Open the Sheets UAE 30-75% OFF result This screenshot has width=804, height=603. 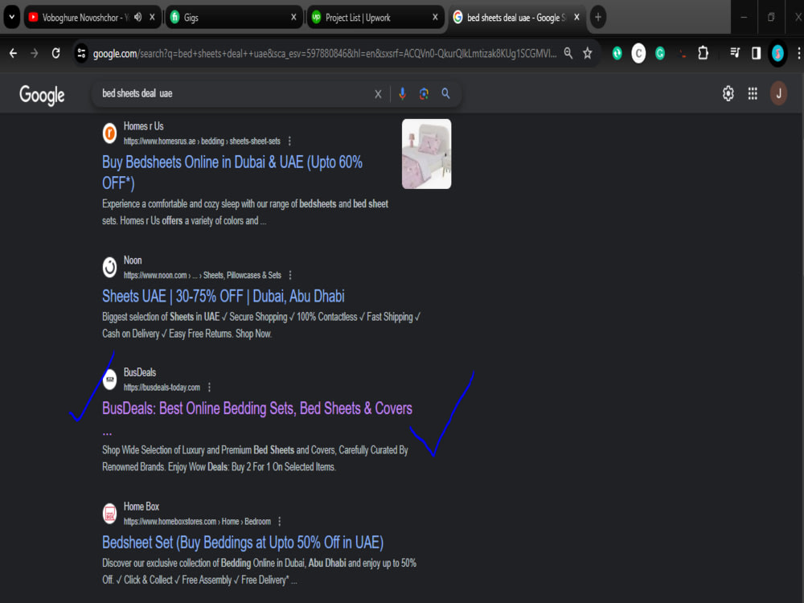tap(223, 297)
